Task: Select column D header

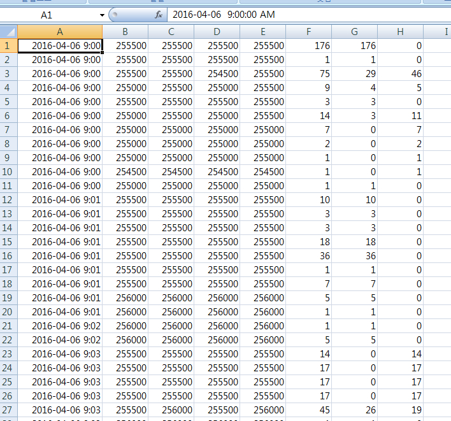Action: [x=217, y=31]
